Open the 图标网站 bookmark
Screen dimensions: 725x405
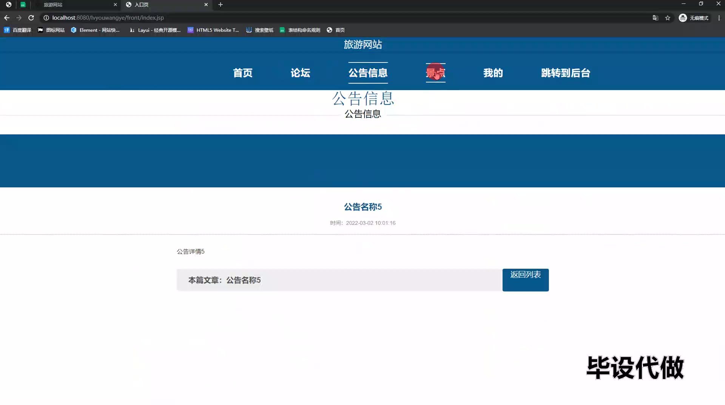coord(51,30)
